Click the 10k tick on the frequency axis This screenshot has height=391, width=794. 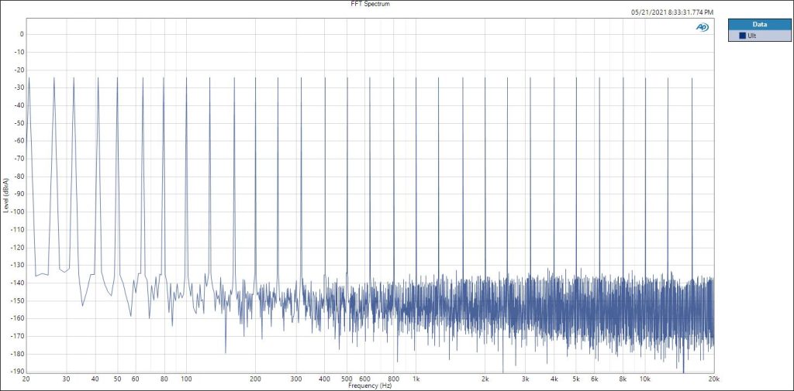pos(645,379)
